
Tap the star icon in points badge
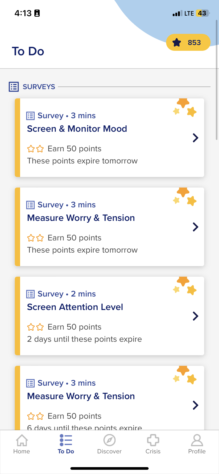tap(177, 42)
